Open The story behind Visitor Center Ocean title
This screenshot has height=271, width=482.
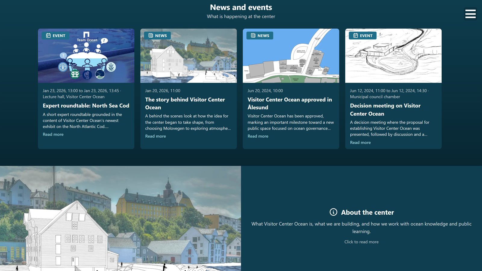pos(185,104)
